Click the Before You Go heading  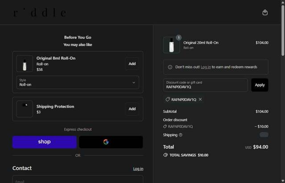pos(78,37)
